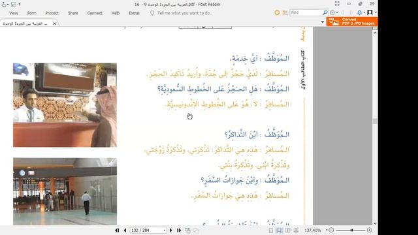Switch to continuous page view

(279, 230)
